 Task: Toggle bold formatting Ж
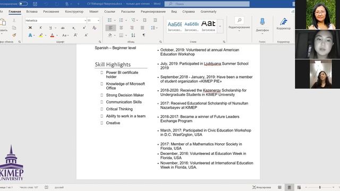point(30,28)
